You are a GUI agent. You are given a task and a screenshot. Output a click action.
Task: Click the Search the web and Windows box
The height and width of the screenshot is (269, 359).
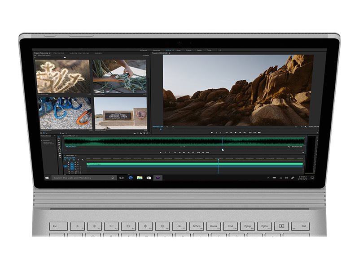tap(83, 178)
